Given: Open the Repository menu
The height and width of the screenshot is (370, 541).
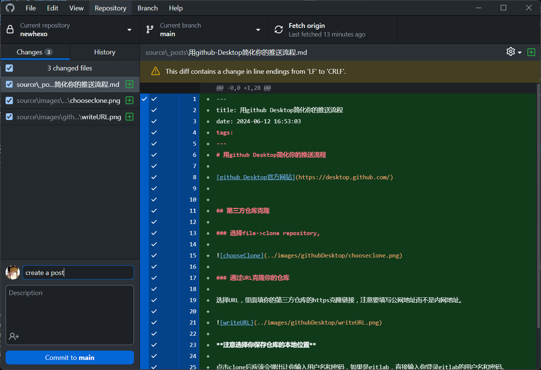Looking at the screenshot, I should click(110, 8).
